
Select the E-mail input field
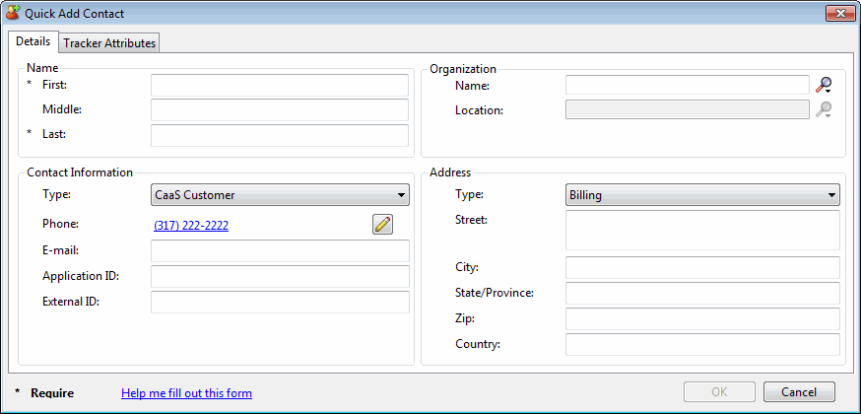click(280, 250)
